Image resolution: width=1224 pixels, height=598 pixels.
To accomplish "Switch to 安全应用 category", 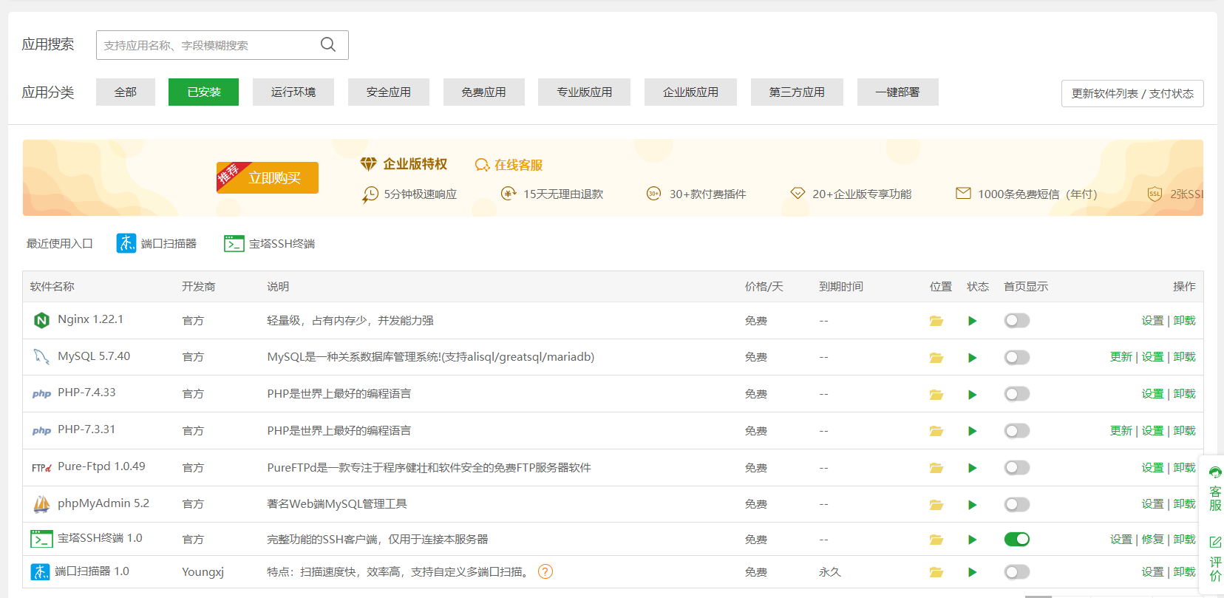I will point(389,92).
